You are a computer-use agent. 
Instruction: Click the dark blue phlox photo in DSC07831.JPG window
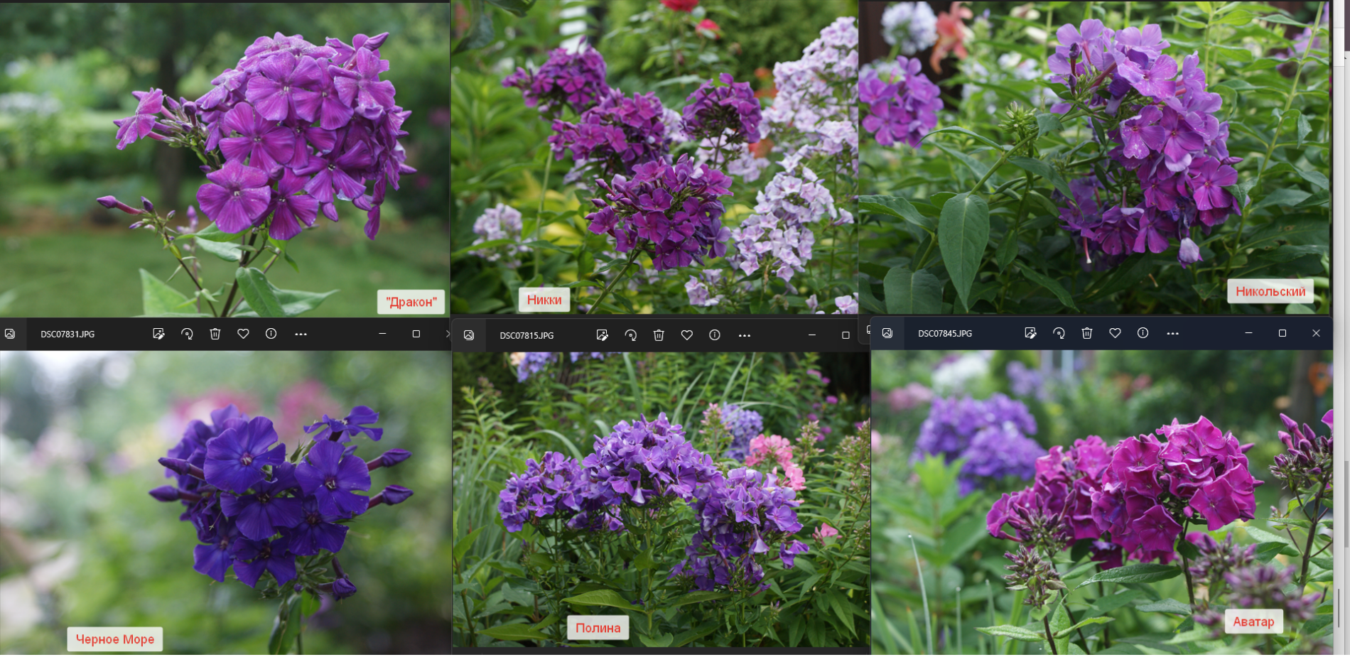(x=225, y=502)
